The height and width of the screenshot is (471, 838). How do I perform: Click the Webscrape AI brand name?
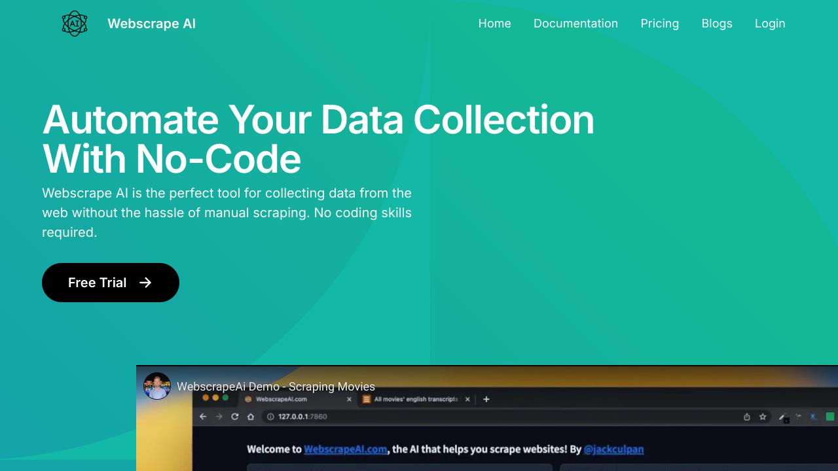pos(151,24)
